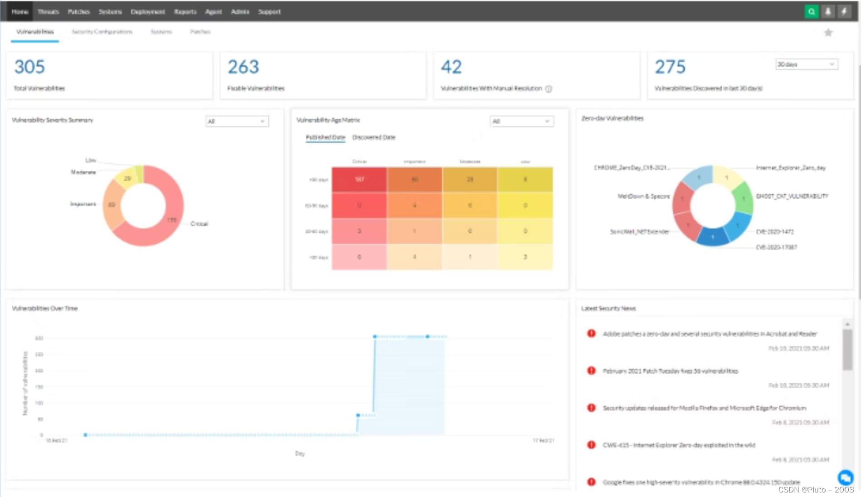This screenshot has height=497, width=861.
Task: Open Mozilla Firefox and Edge security updates headline
Action: click(x=704, y=408)
